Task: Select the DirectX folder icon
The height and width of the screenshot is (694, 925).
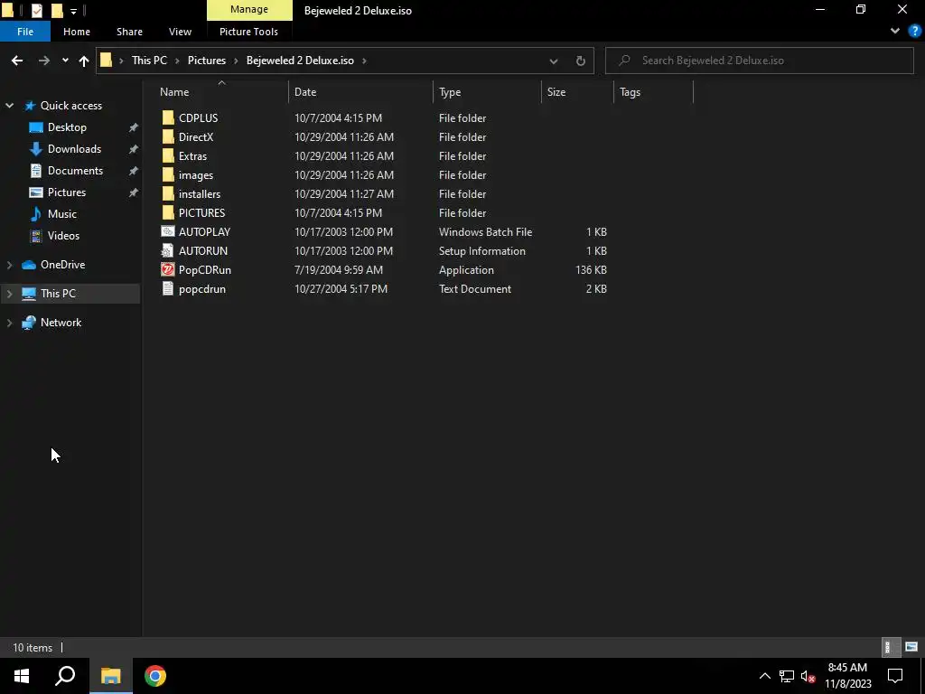Action: pos(168,137)
